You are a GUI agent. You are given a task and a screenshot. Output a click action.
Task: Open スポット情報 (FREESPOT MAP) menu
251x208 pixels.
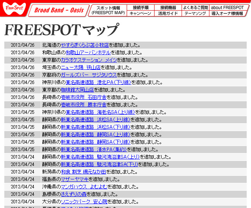click(x=108, y=10)
